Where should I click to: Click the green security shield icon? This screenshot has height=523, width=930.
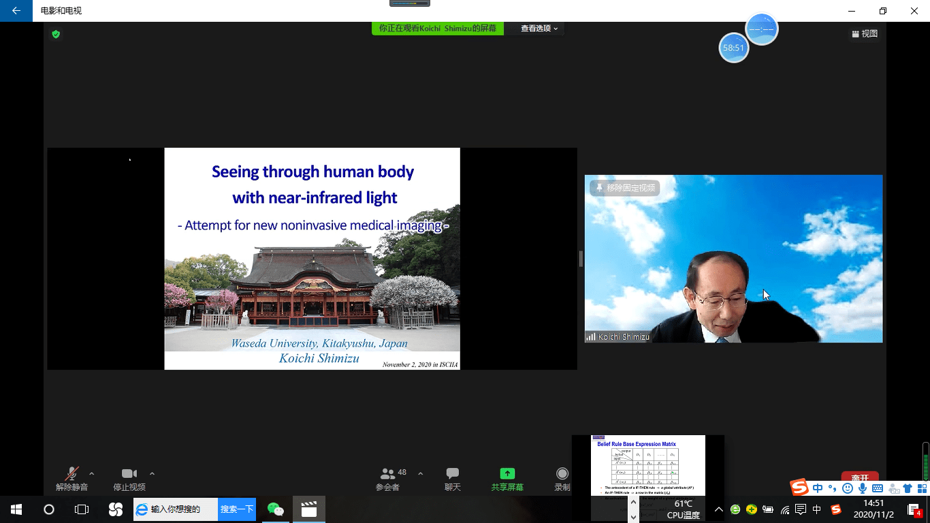56,34
